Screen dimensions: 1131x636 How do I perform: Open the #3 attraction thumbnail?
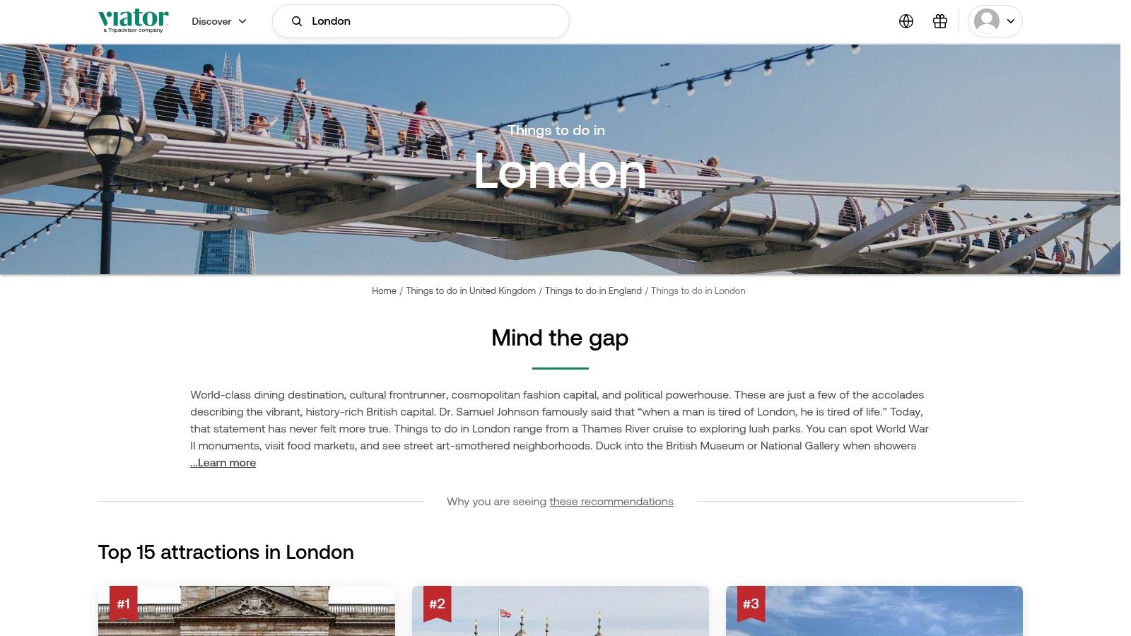[874, 611]
